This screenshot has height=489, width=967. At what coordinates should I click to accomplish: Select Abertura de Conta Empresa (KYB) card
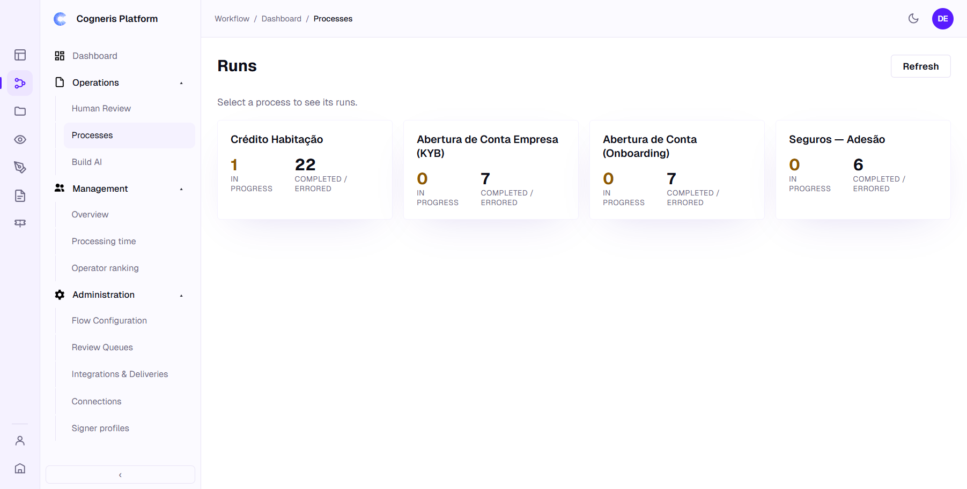click(x=491, y=170)
